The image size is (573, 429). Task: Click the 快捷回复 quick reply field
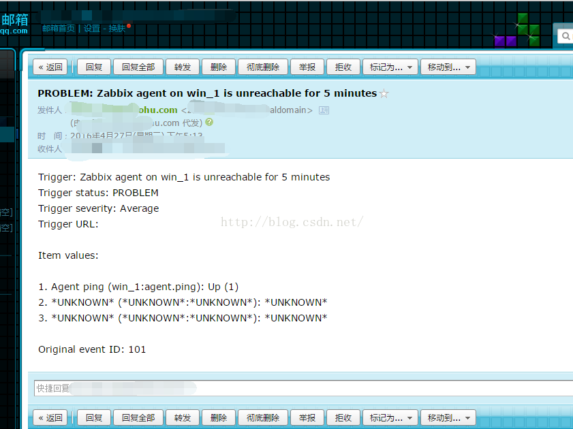click(303, 388)
